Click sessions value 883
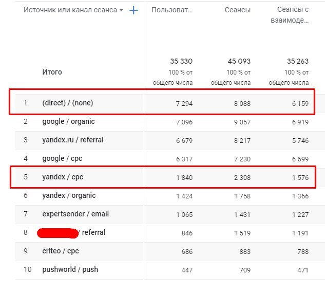The image size is (325, 294). tap(245, 252)
